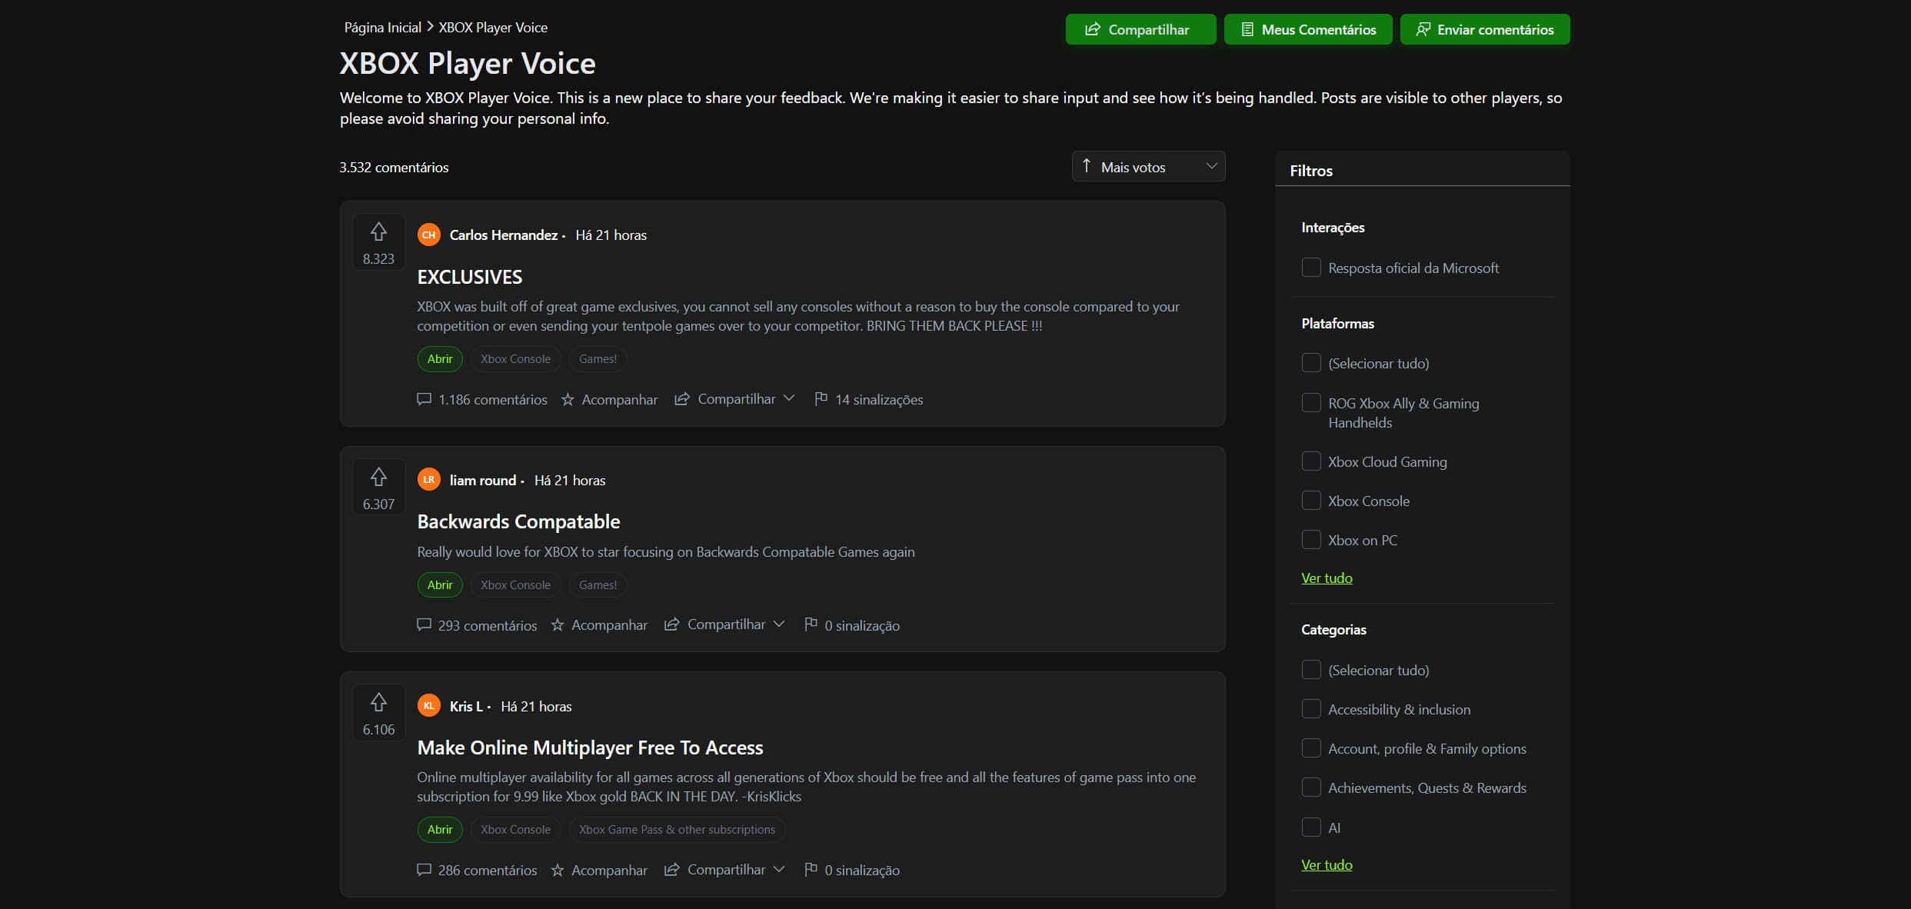Click comment bubble icon for 293 comentários
Viewport: 1911px width, 909px height.
click(424, 624)
